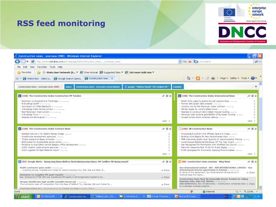Click the EN language indicator in taskbar
Image resolution: width=276 pixels, height=207 pixels.
click(x=226, y=196)
